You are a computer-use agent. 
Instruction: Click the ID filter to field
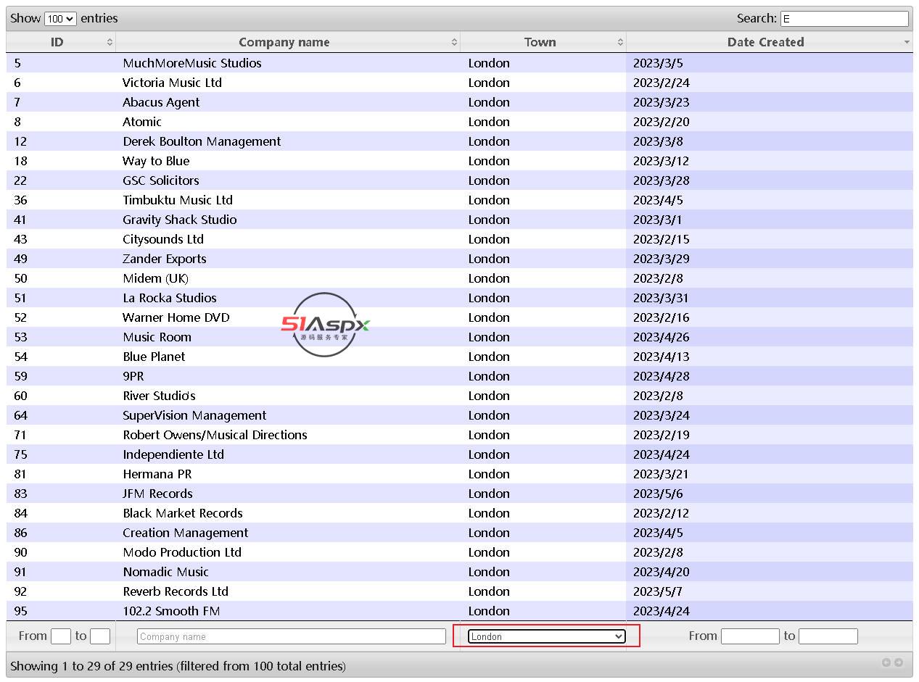(100, 636)
